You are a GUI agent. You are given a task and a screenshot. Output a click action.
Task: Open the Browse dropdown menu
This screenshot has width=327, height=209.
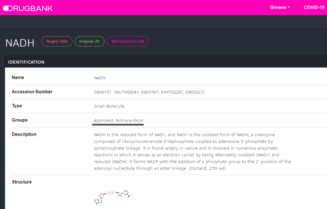tap(280, 8)
